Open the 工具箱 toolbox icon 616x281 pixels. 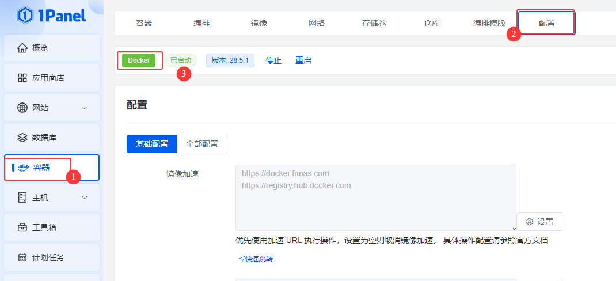[x=22, y=227]
